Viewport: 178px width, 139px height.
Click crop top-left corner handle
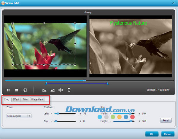point(12,23)
